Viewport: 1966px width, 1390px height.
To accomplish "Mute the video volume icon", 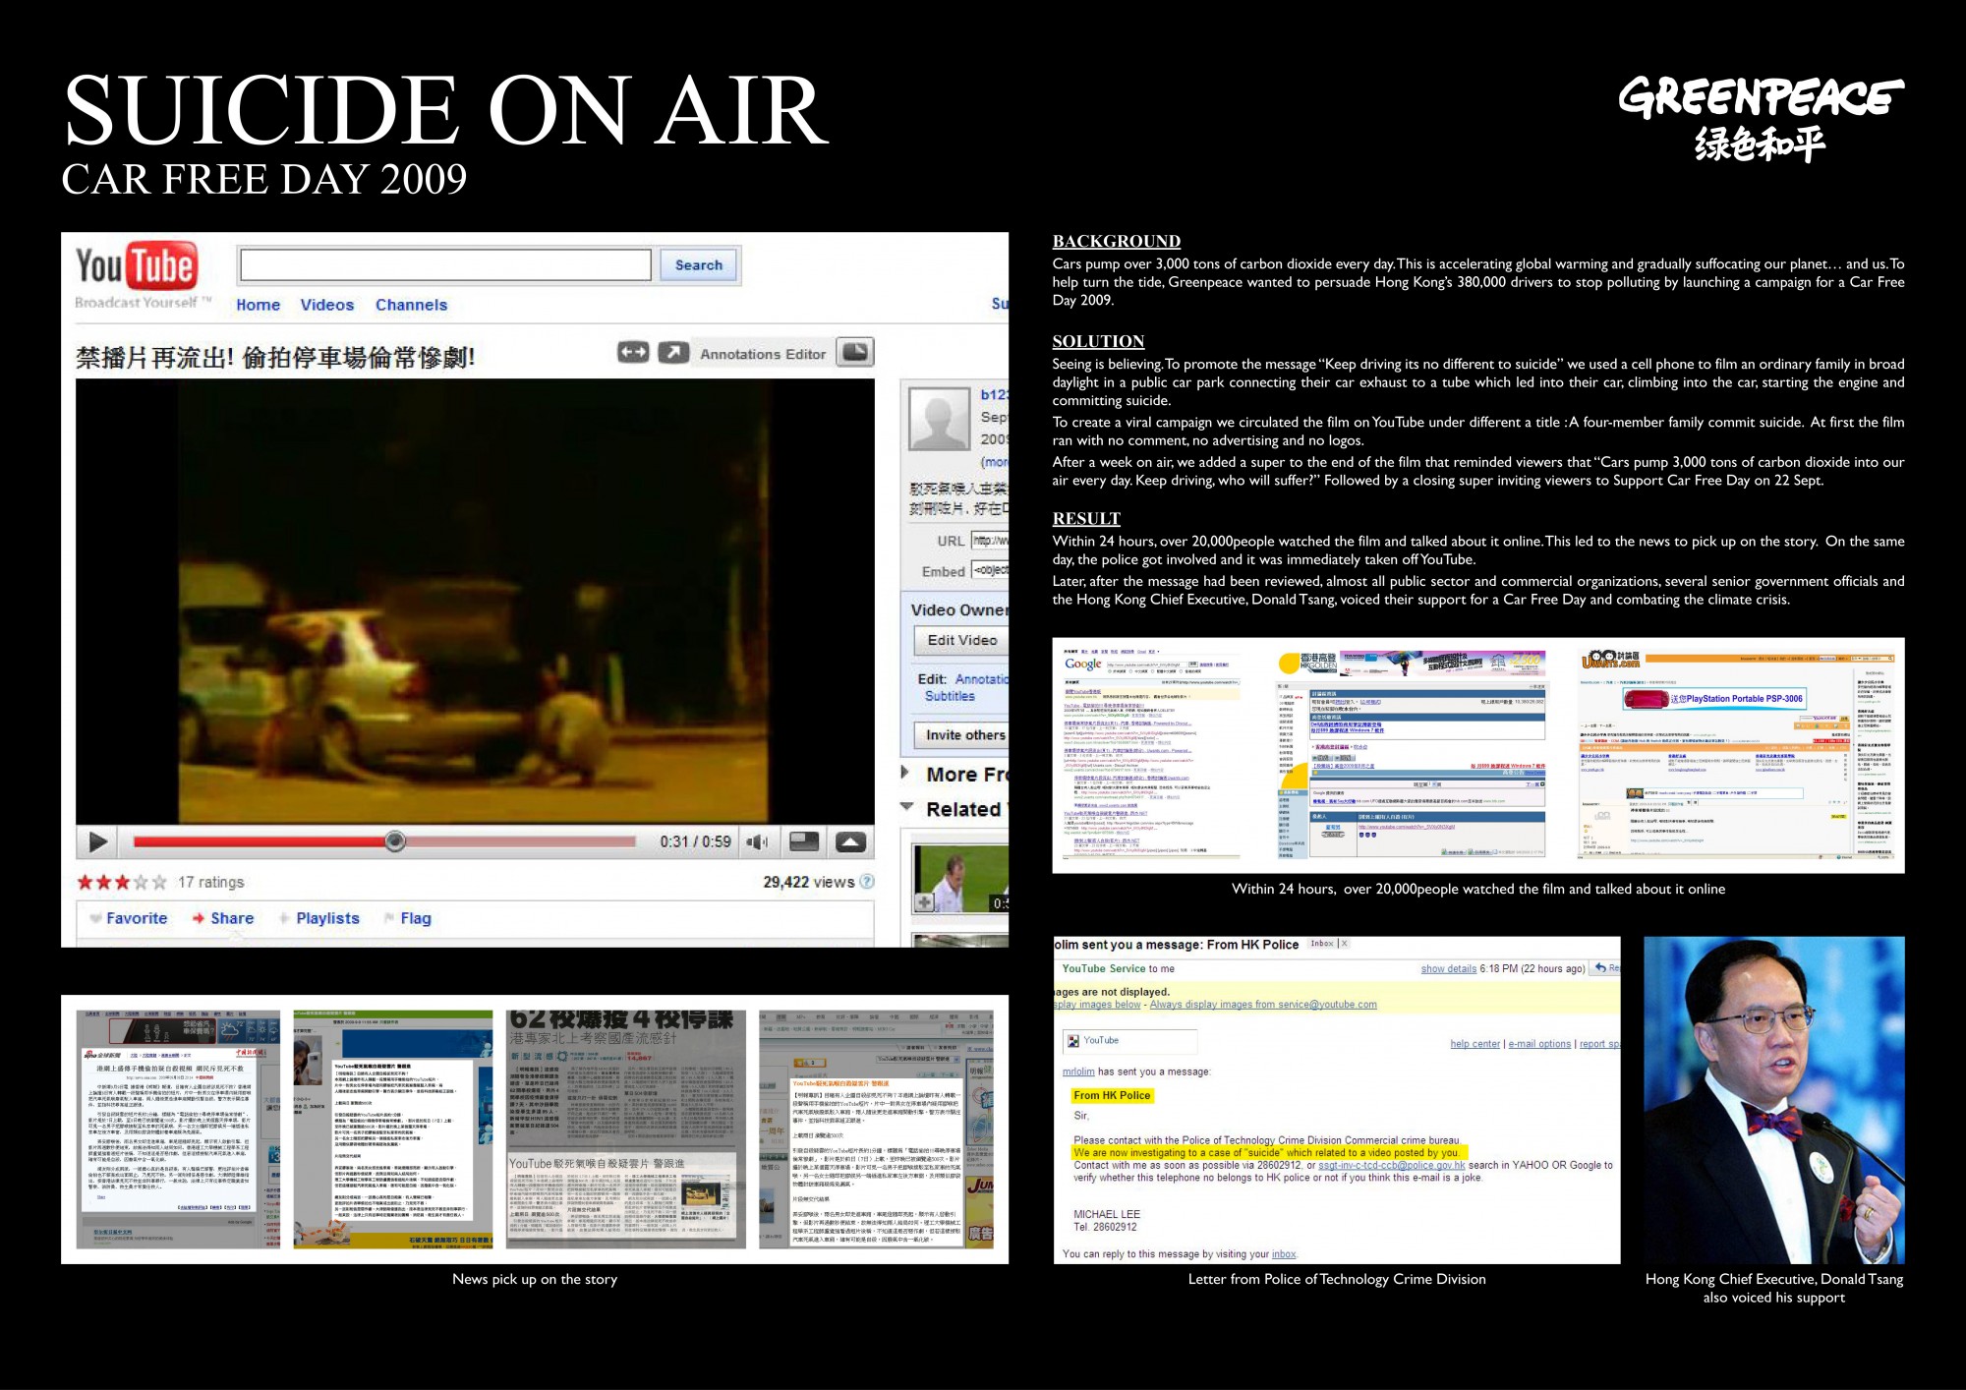I will coord(756,841).
